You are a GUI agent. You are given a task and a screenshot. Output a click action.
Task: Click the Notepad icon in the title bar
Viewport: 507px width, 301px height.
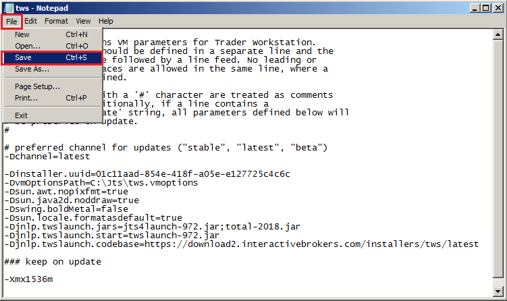7,8
